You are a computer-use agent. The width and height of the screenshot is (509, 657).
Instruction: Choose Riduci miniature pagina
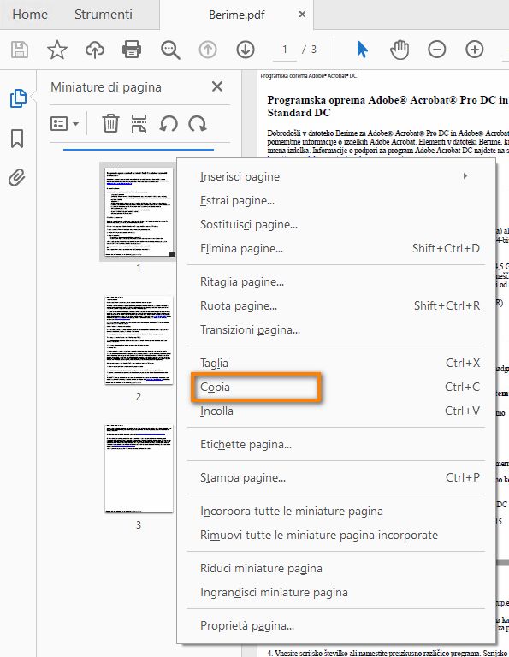[x=335, y=569]
